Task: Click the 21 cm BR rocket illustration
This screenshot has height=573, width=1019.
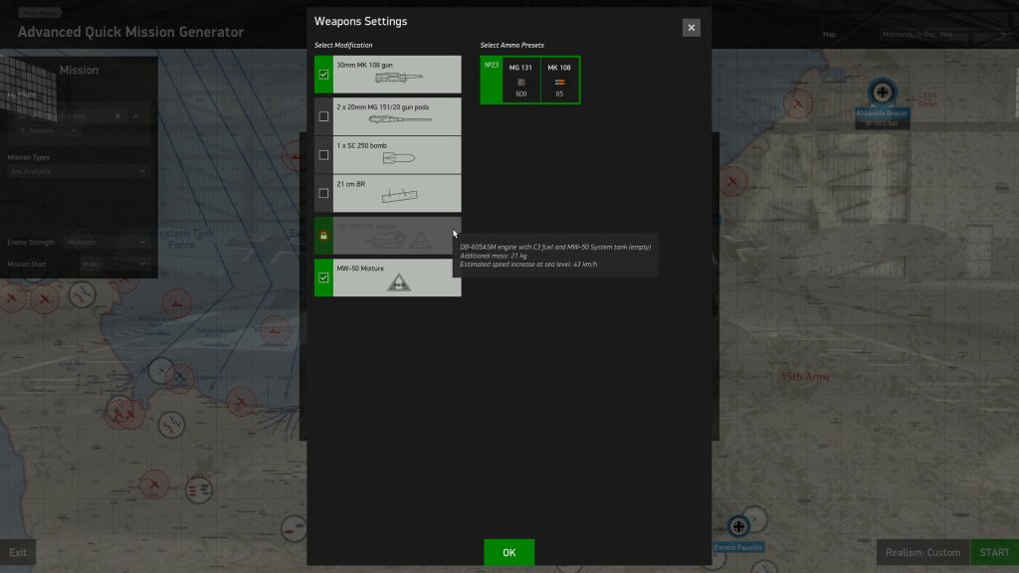Action: click(396, 197)
